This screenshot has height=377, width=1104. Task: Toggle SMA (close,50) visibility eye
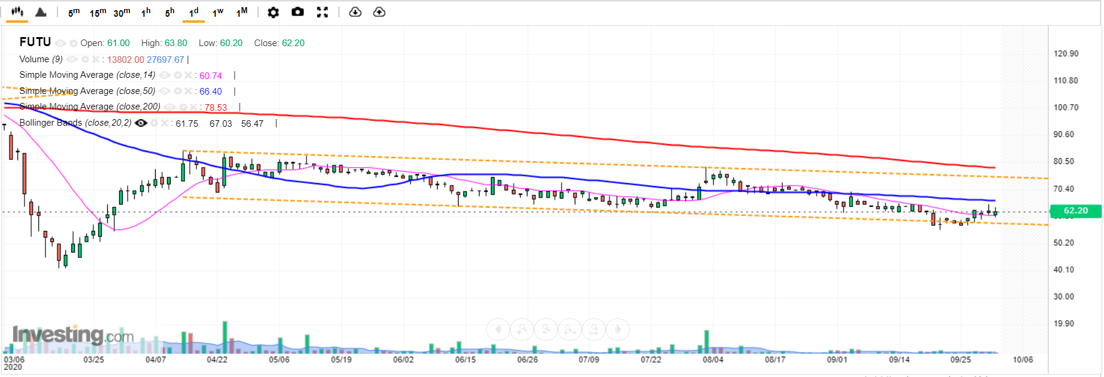point(165,91)
